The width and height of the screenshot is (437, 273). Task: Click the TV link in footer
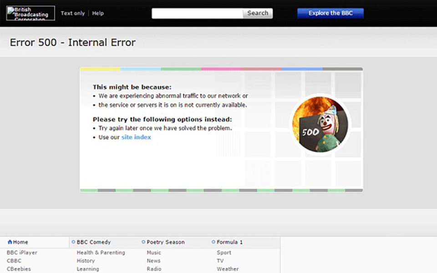(x=220, y=261)
